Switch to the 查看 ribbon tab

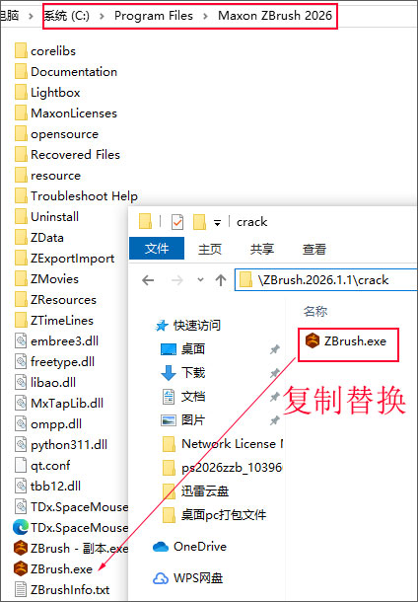[314, 249]
